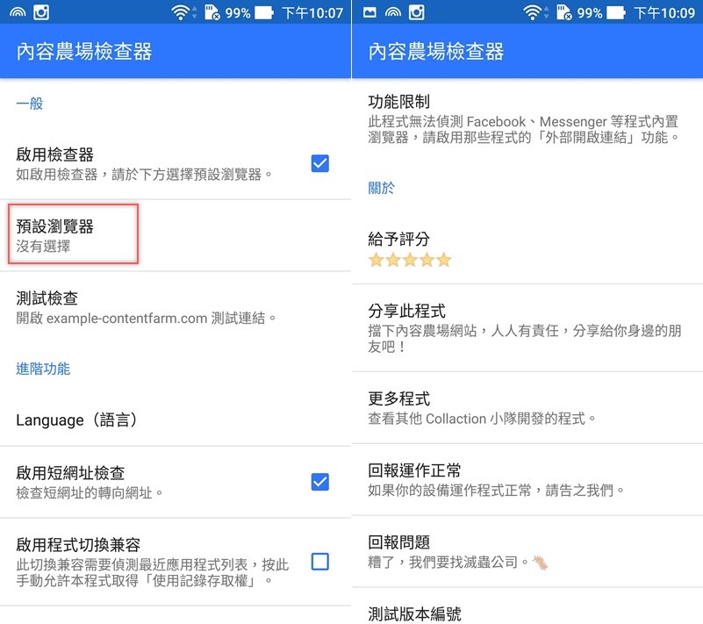Viewport: 703px width, 624px height.
Task: Click the picture icon in right status bar
Action: pyautogui.click(x=369, y=12)
